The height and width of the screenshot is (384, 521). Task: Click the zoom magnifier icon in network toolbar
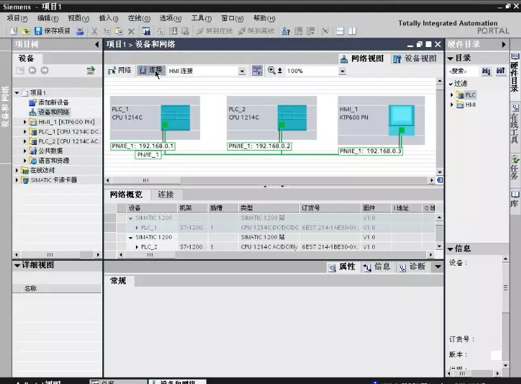point(272,71)
